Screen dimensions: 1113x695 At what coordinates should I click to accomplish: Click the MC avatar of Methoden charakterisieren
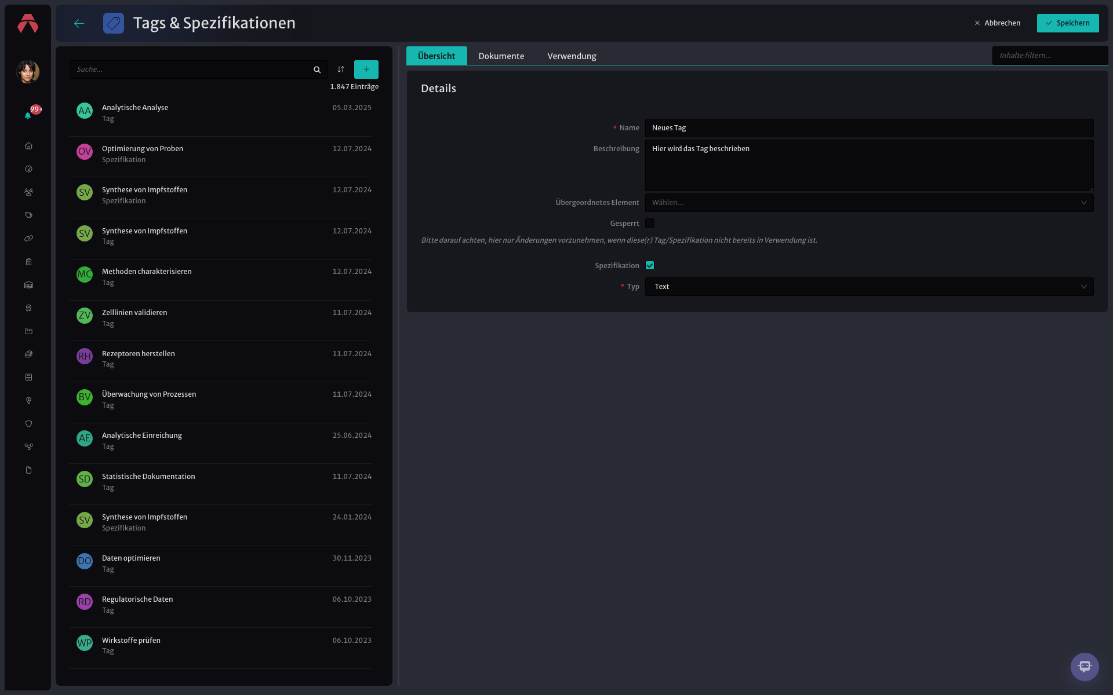click(x=85, y=275)
